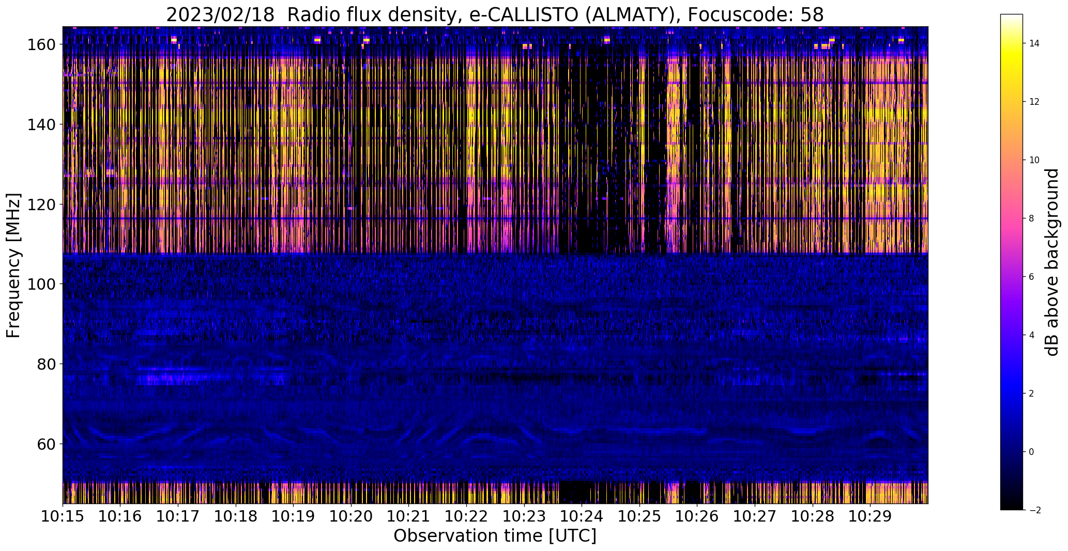This screenshot has width=1068, height=551.
Task: Click the yellow region of the colorbar
Action: [1012, 59]
